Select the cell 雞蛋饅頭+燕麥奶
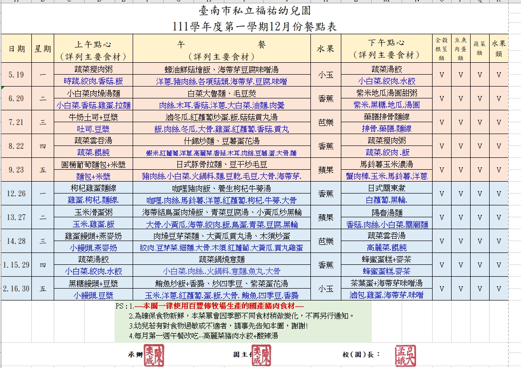 coord(93,236)
